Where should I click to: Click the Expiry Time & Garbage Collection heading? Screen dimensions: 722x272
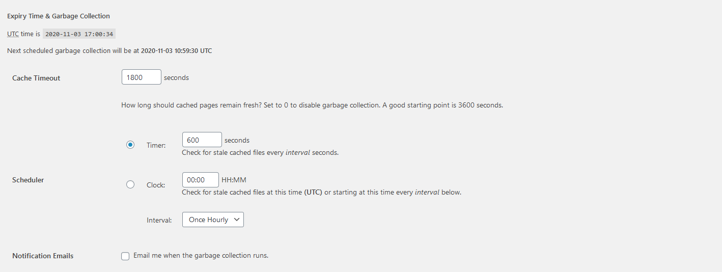pyautogui.click(x=59, y=16)
